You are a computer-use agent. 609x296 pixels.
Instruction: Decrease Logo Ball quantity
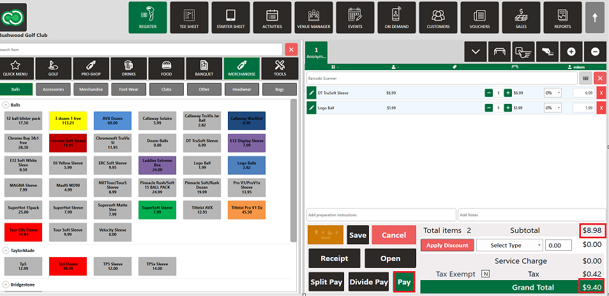488,108
